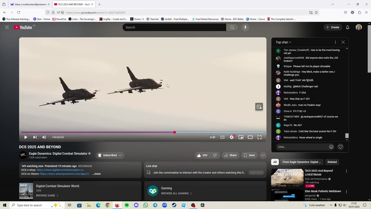Open options for livestream recommendation

(346, 171)
